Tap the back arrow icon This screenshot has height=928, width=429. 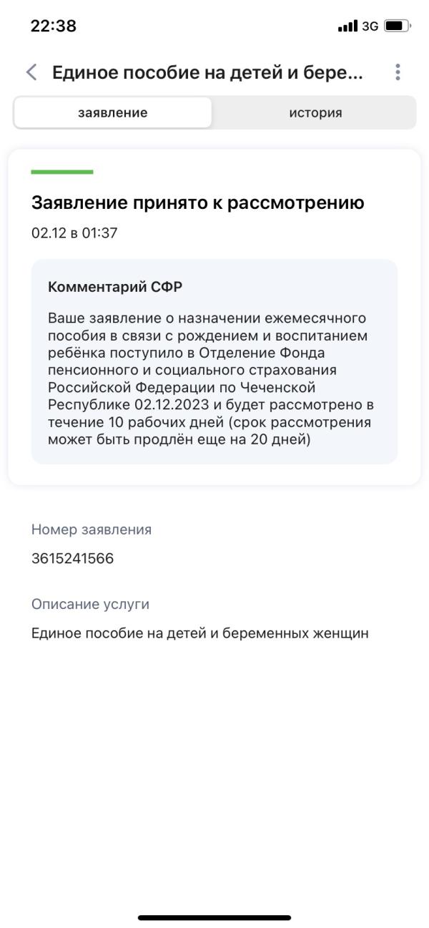[x=31, y=72]
